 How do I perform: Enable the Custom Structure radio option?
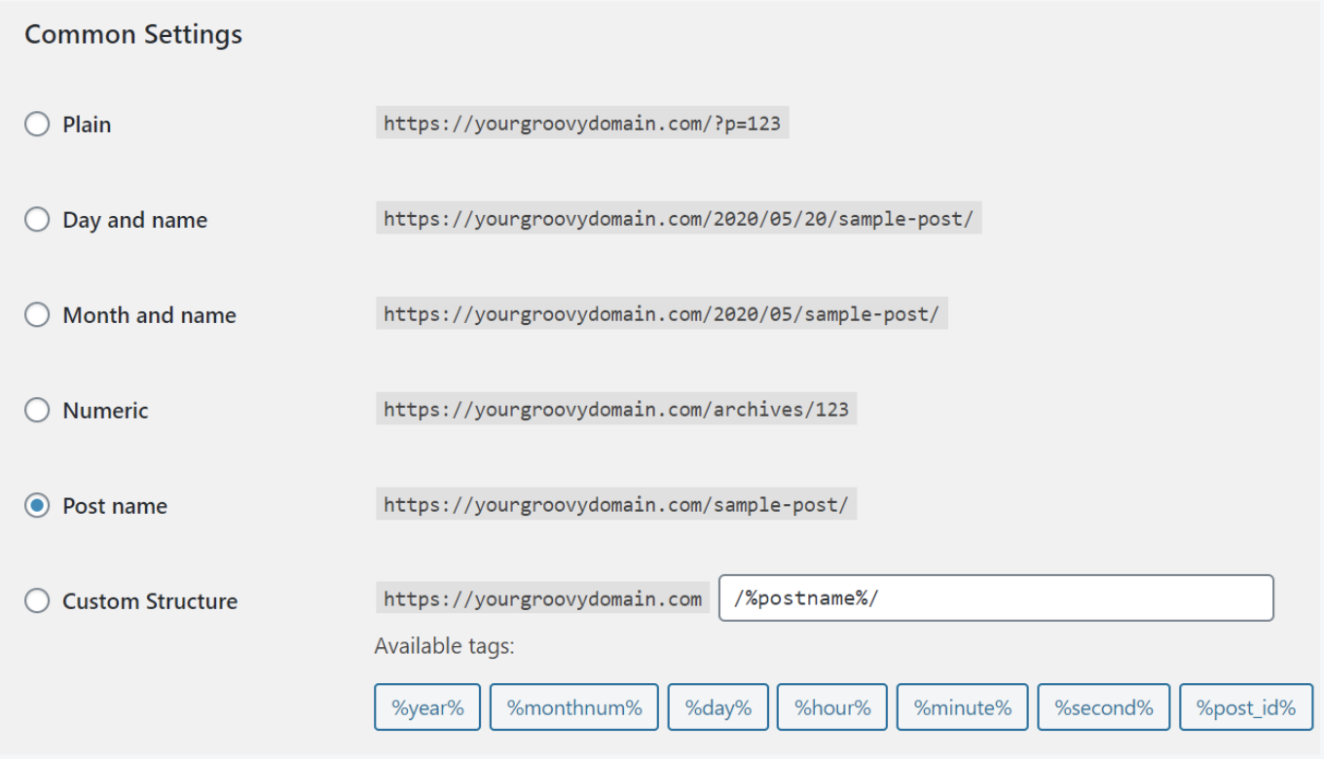coord(37,601)
